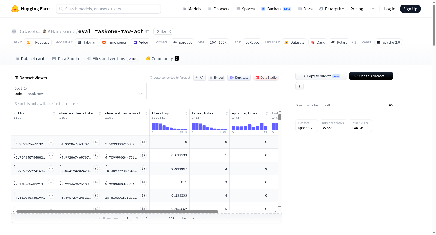Screen dimensions: 436x235
Task: Copy the dataset name with the copy icon
Action: point(147,31)
